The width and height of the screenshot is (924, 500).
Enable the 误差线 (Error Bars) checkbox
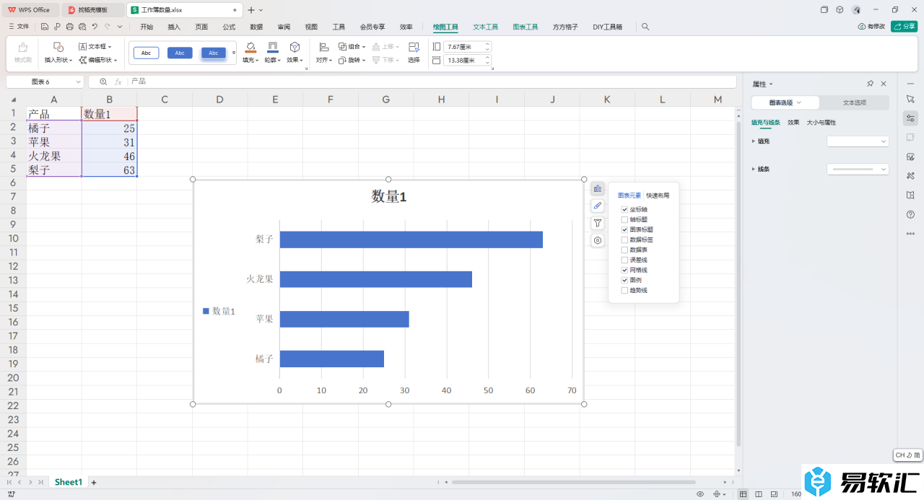(624, 260)
